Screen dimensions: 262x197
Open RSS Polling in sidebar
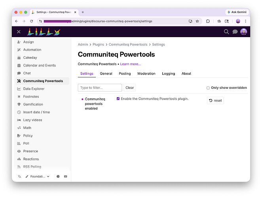pyautogui.click(x=42, y=167)
